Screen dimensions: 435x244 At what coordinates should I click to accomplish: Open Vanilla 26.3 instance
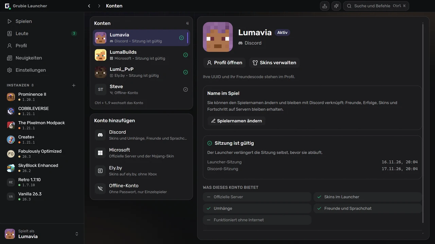tap(42, 197)
